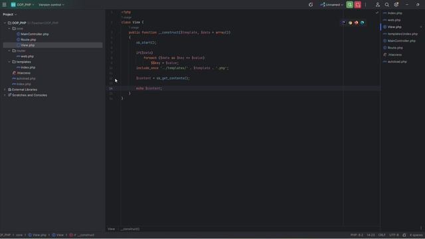Open preview in Firefox browser icon
The image size is (425, 239).
point(356,23)
